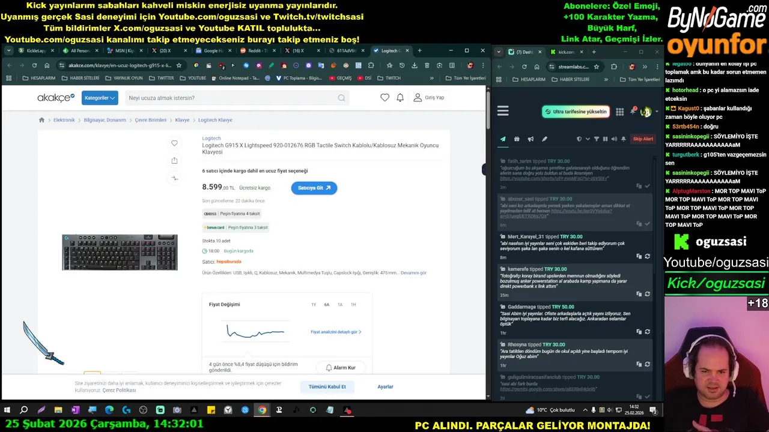The width and height of the screenshot is (769, 432).
Task: Select the 1H price history range
Action: tap(353, 305)
